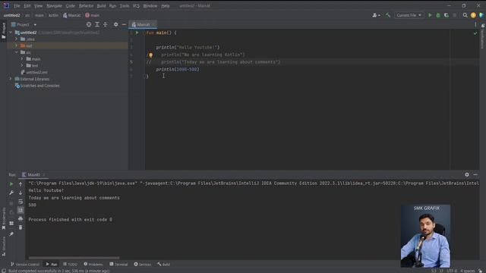
Task: Open the File menu
Action: click(x=17, y=5)
